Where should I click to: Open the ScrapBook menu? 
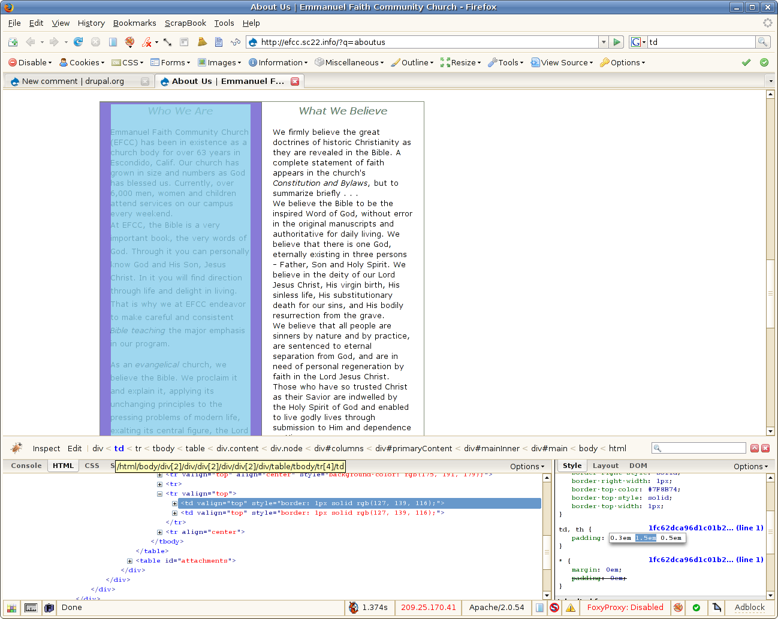185,23
